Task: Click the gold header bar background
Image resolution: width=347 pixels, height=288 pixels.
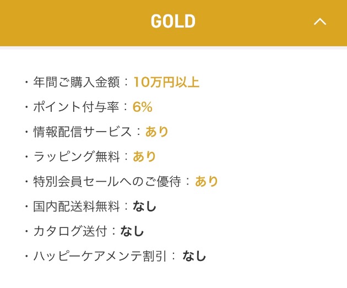Action: click(173, 23)
